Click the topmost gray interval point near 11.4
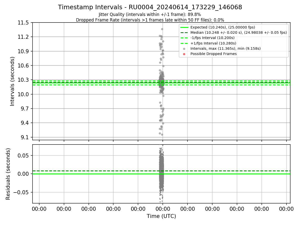The height and width of the screenshot is (225, 300). (x=162, y=29)
